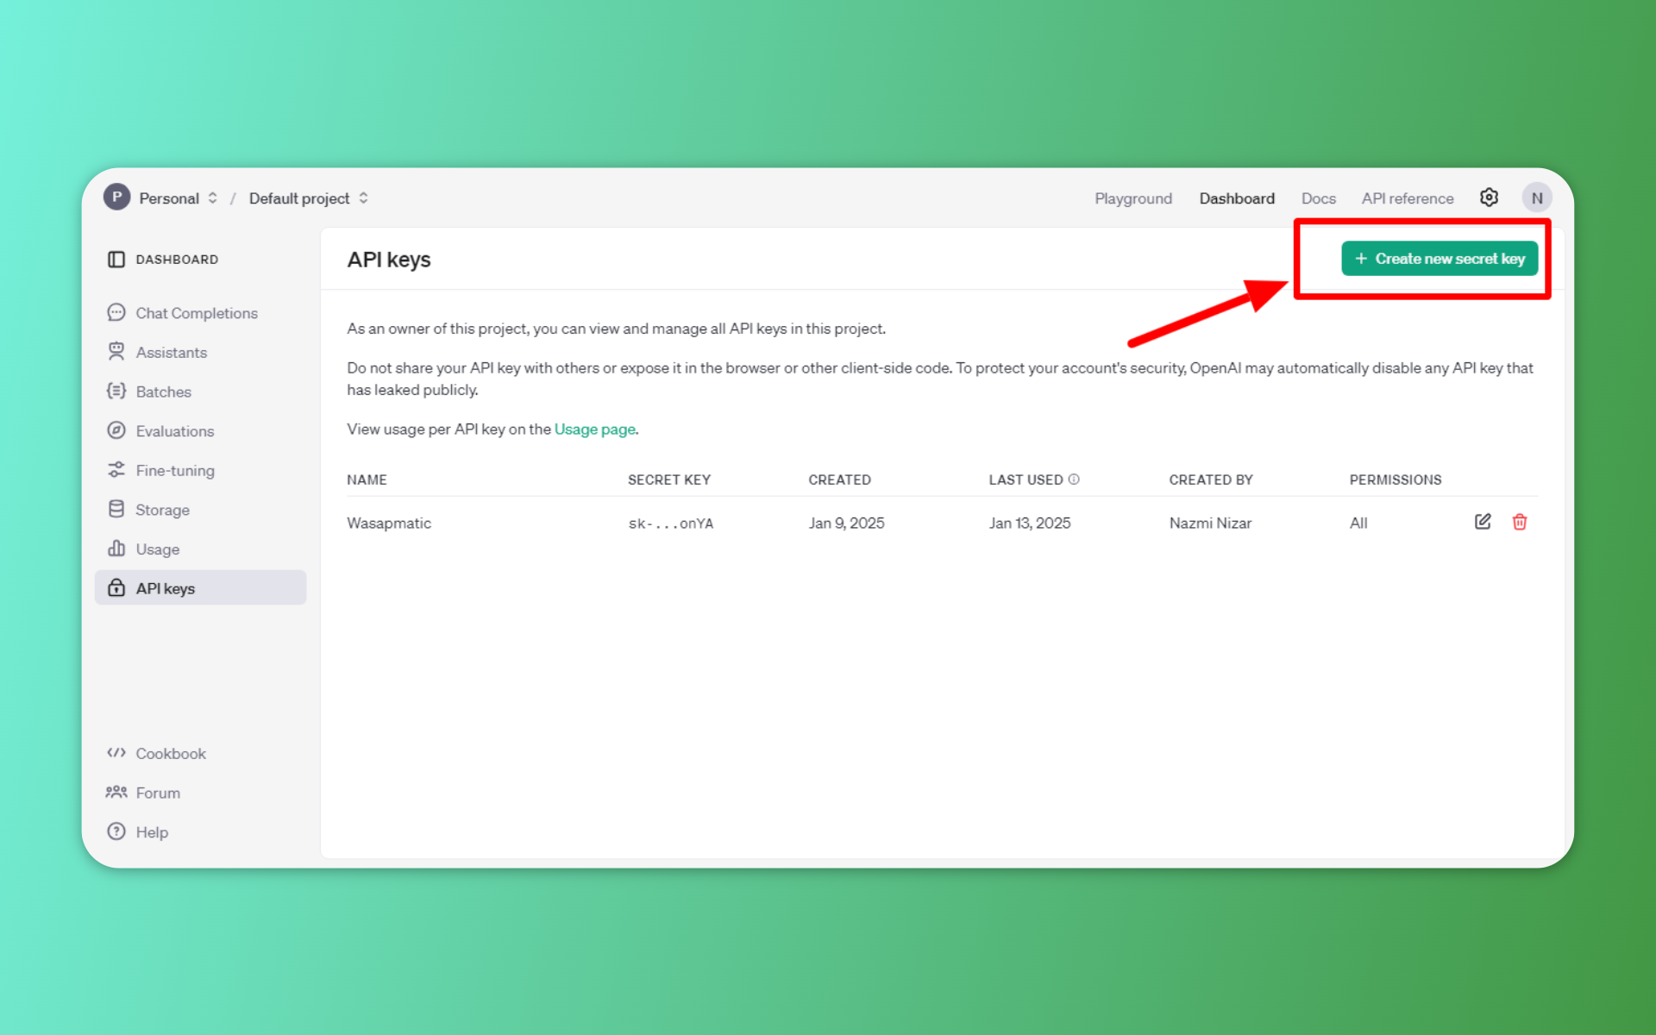
Task: Follow the Usage page link
Action: (x=594, y=429)
